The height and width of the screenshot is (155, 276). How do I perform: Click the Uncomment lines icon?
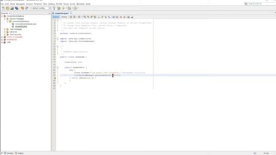[x=132, y=17]
